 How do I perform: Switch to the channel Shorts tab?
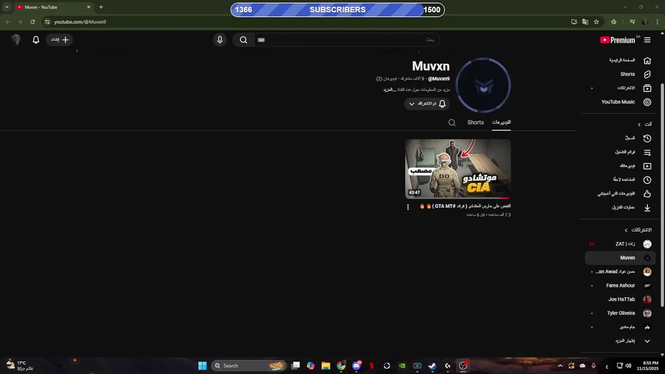tap(475, 123)
